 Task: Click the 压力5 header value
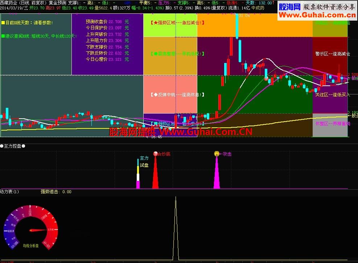167,3
